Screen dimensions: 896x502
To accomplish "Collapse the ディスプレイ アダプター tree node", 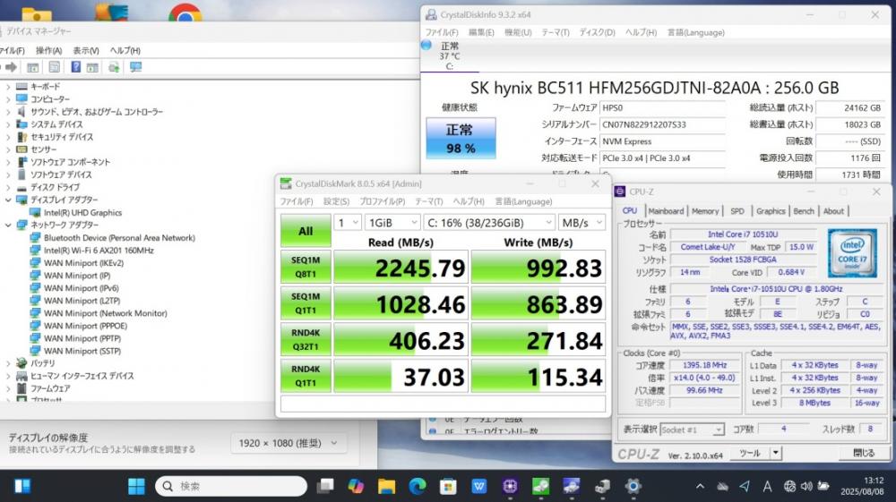I will tap(8, 200).
